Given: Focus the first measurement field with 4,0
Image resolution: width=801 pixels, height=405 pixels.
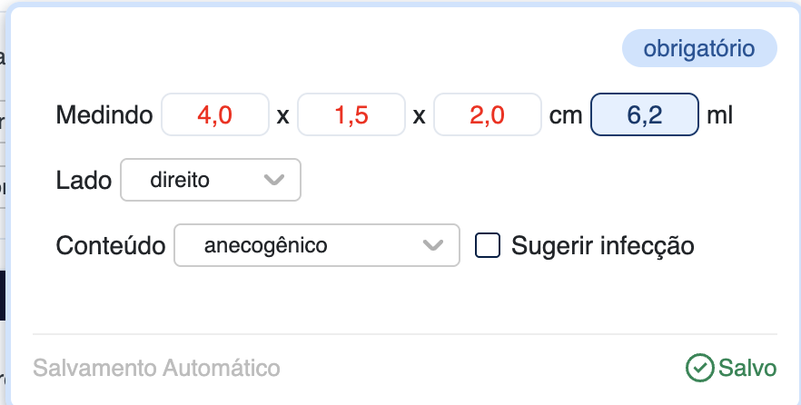Looking at the screenshot, I should click(x=215, y=115).
